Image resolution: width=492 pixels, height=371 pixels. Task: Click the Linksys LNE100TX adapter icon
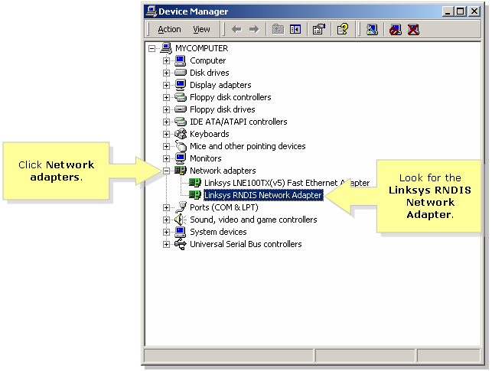195,183
